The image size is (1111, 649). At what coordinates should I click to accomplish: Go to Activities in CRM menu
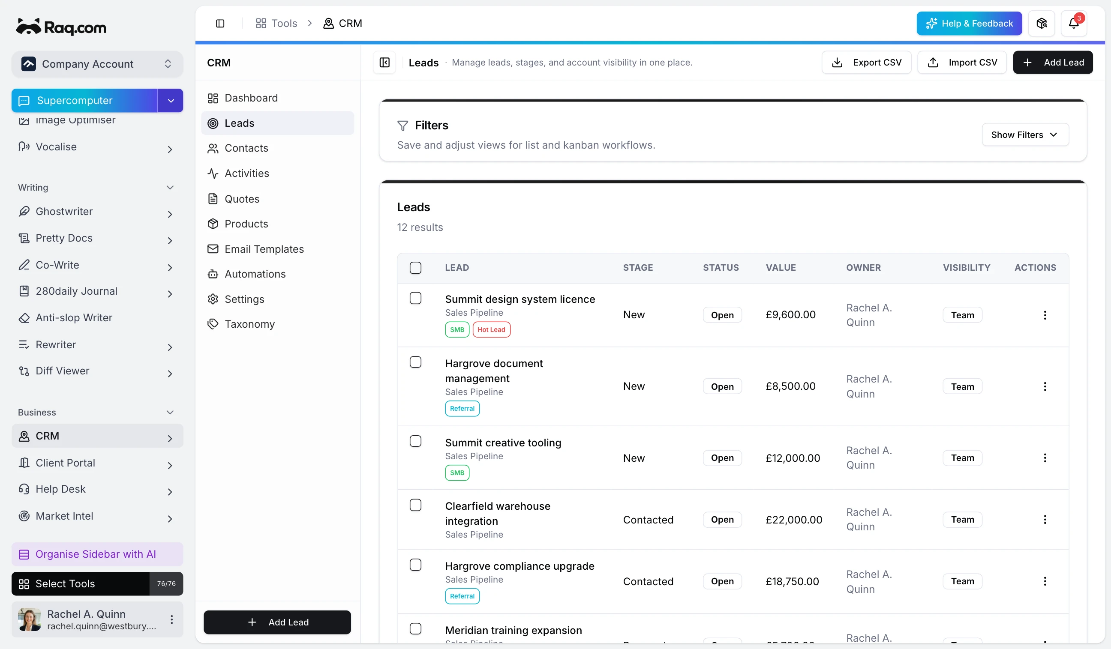coord(277,173)
